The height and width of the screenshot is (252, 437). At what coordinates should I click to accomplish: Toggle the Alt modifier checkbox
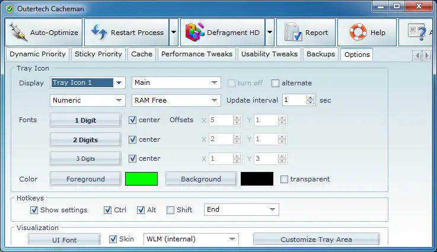[141, 210]
